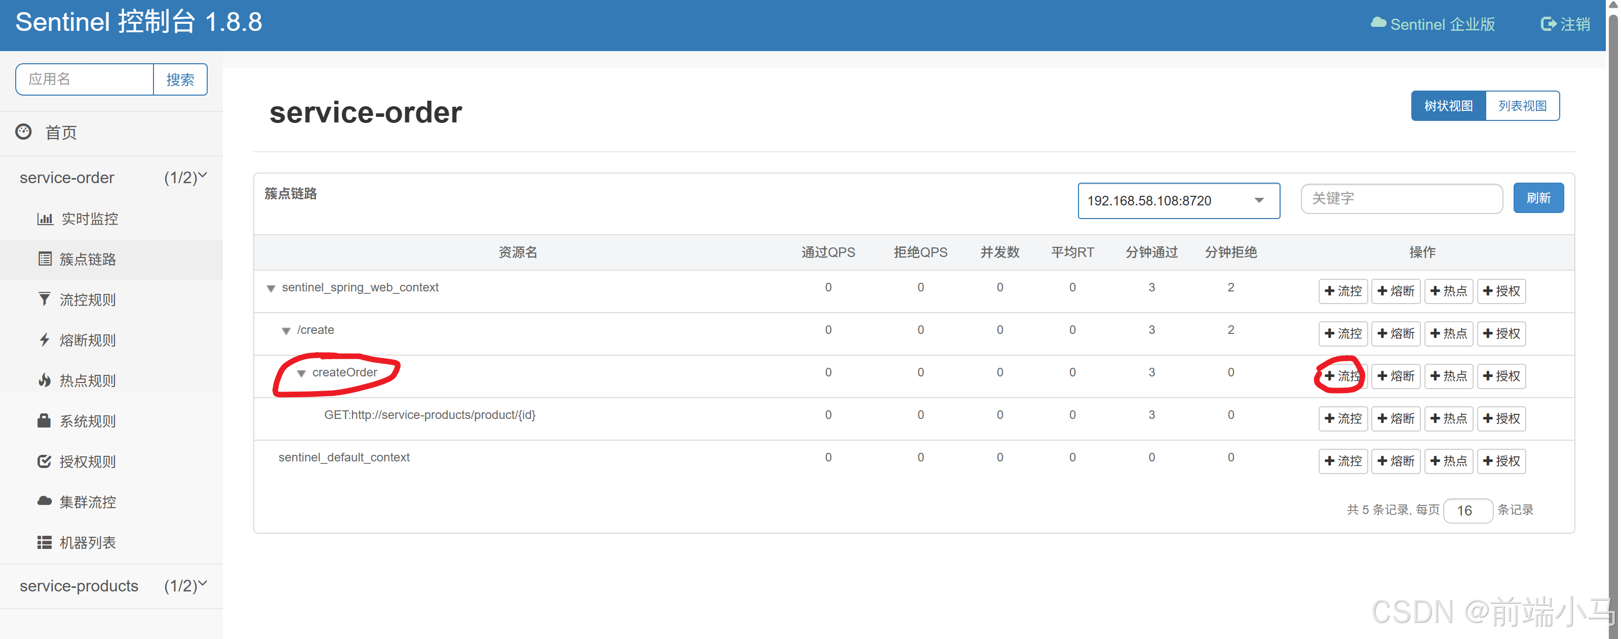Add 热点 rule for /create

1449,333
